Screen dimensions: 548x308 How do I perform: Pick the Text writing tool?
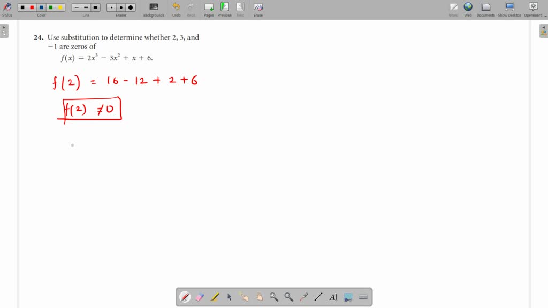click(x=333, y=297)
